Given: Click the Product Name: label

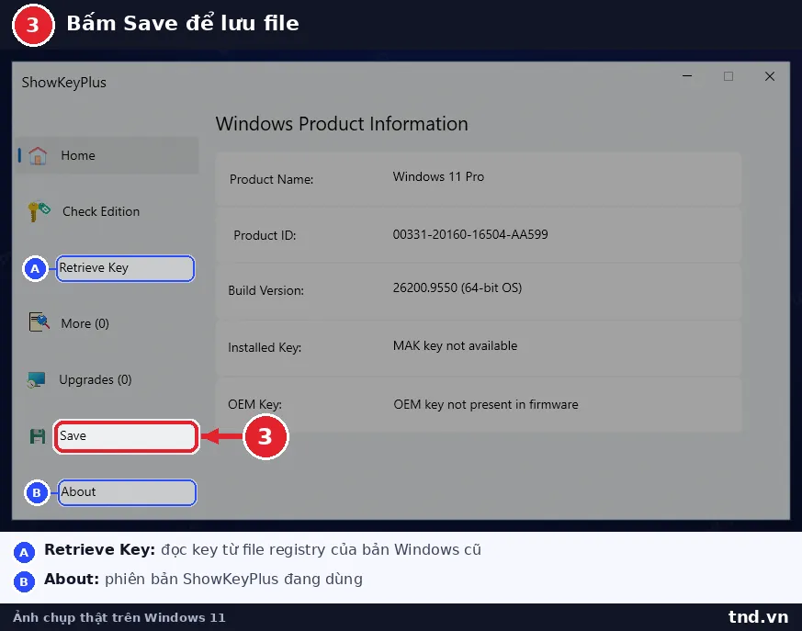Looking at the screenshot, I should [271, 179].
